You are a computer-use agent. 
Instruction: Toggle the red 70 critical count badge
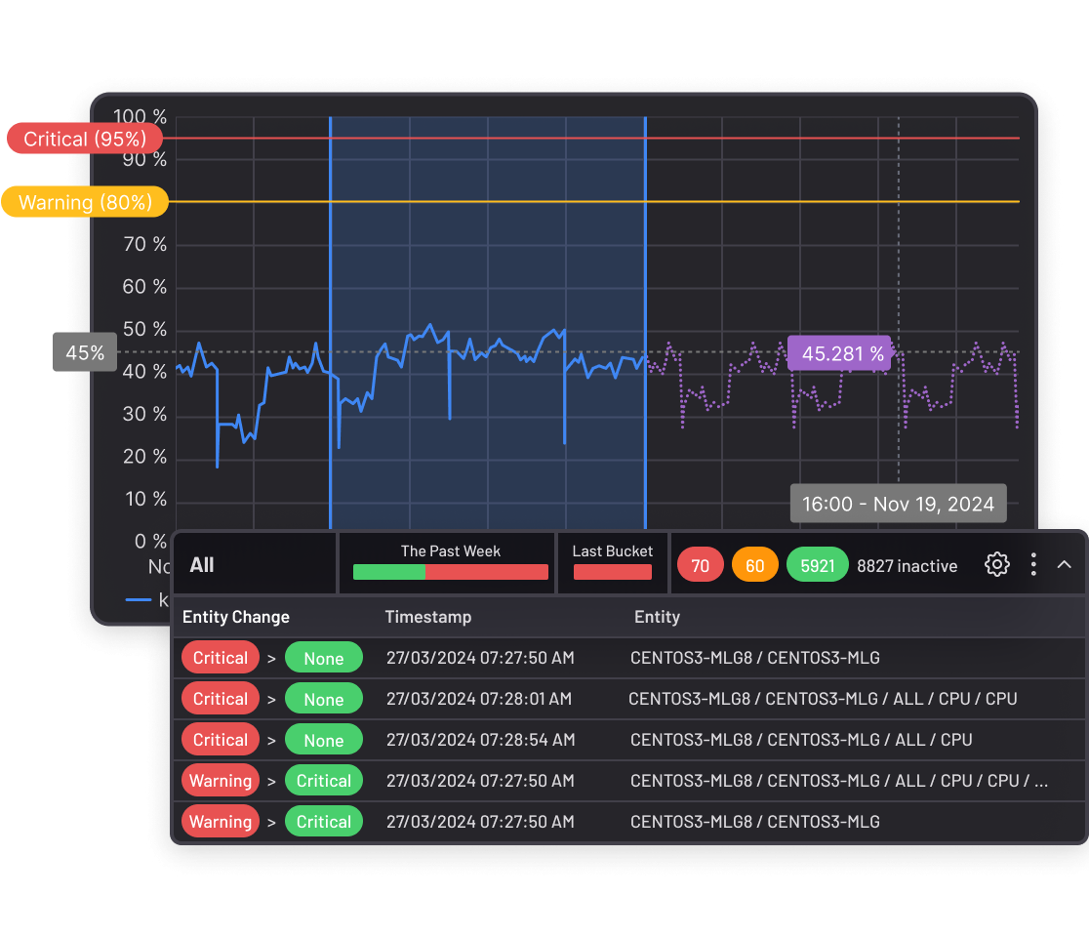click(x=700, y=565)
